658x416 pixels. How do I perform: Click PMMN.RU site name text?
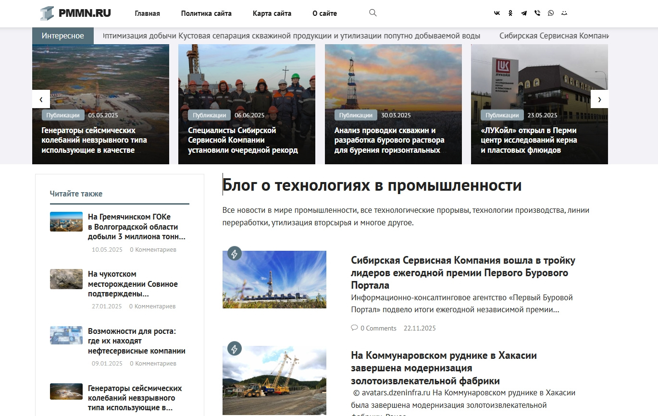click(x=85, y=13)
